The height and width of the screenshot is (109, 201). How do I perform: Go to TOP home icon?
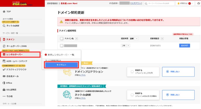(x=4, y=12)
